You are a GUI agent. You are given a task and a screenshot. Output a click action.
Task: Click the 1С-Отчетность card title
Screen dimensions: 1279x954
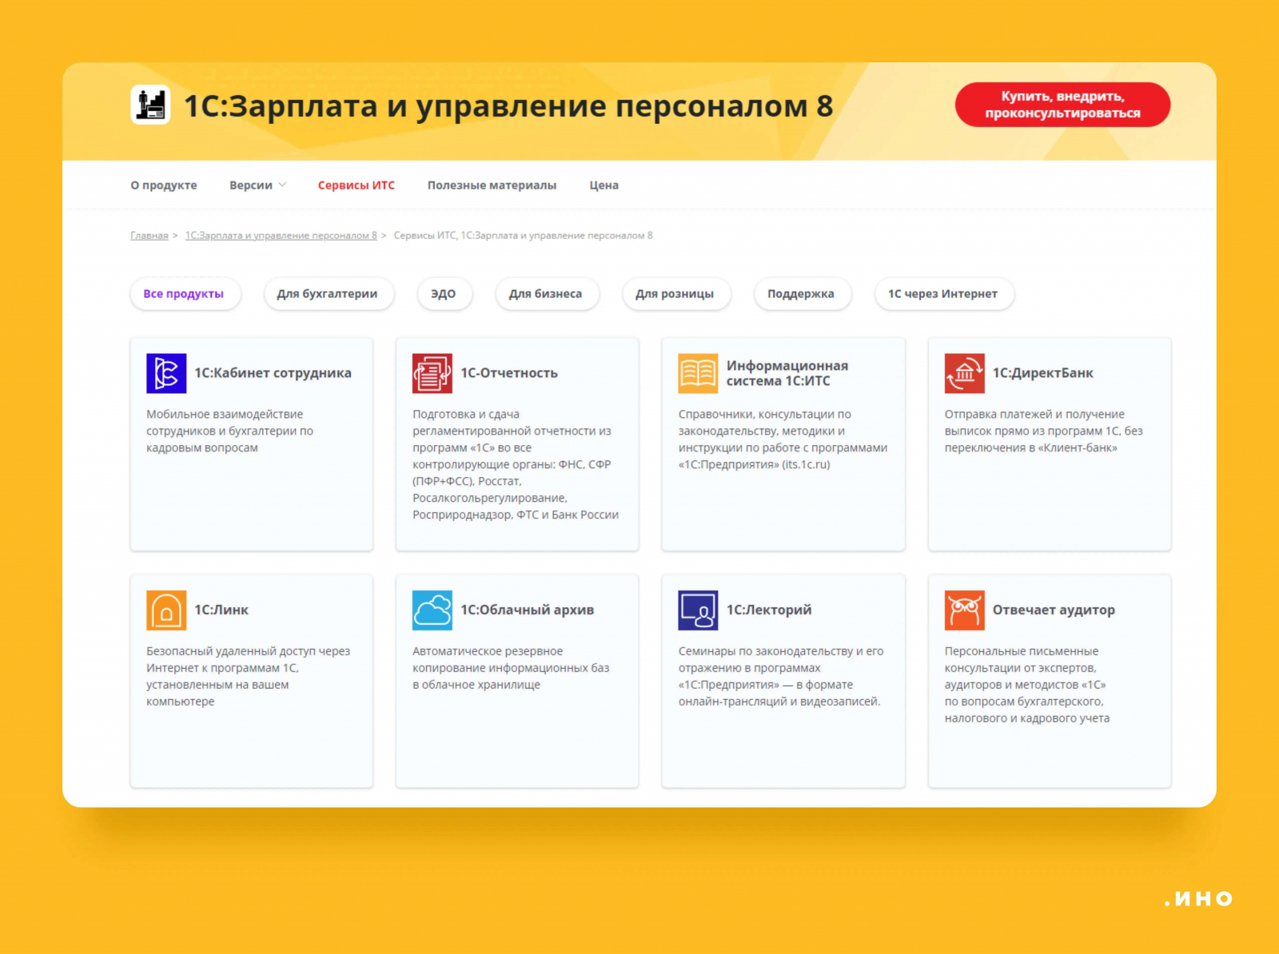(x=509, y=373)
